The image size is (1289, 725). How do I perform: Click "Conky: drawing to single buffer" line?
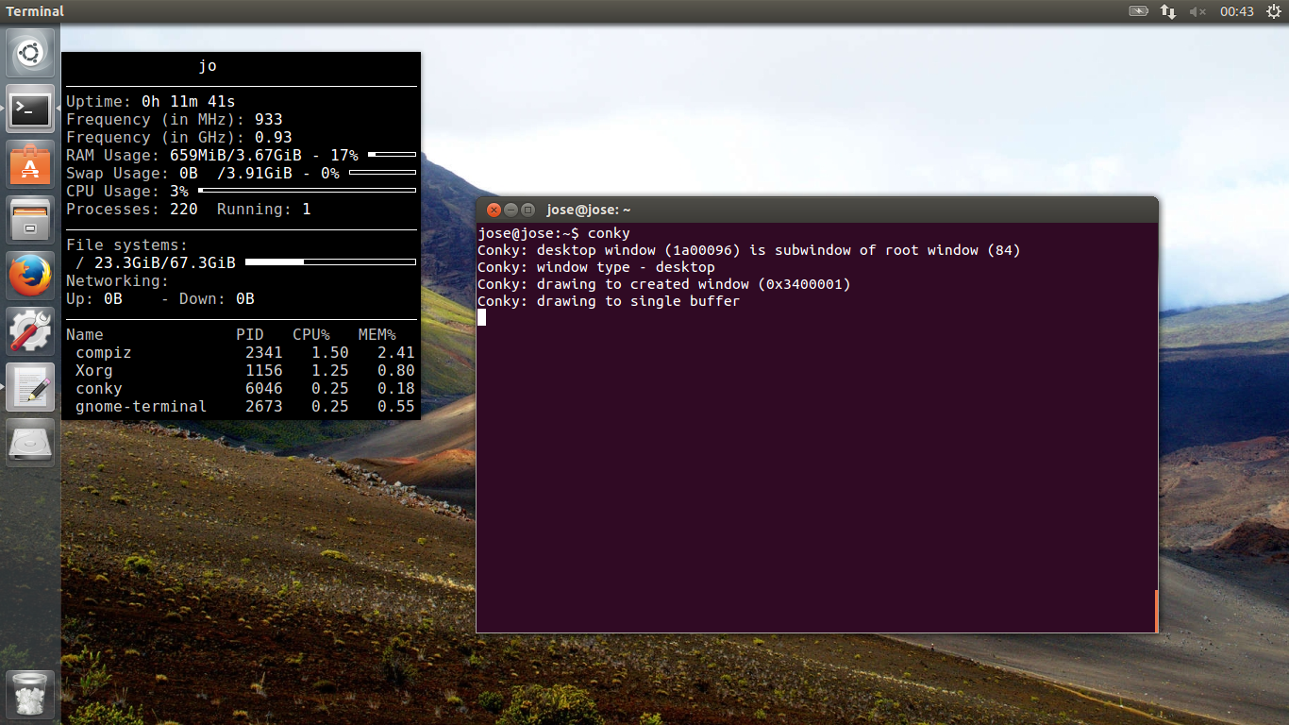(609, 301)
